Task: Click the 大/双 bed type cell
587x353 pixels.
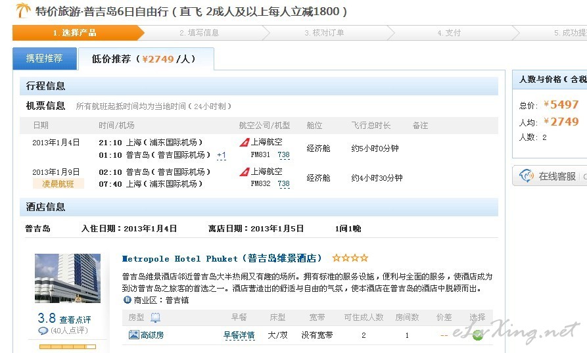Action: pos(277,335)
